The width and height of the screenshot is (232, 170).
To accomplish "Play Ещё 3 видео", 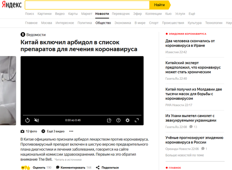I will pos(53,131).
